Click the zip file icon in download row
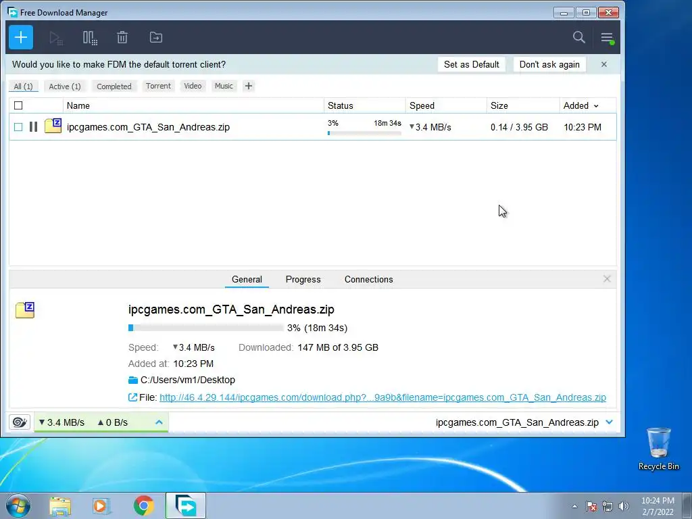The image size is (692, 519). click(x=53, y=126)
